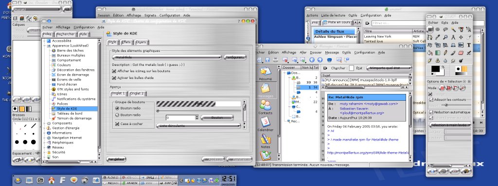
Task: Click the camera screenshot icon in taskbar
Action: [x=85, y=180]
